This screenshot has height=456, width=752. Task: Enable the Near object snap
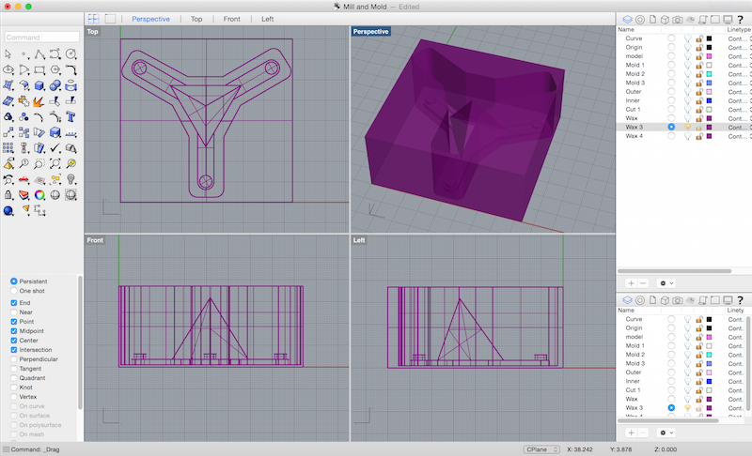pyautogui.click(x=14, y=312)
